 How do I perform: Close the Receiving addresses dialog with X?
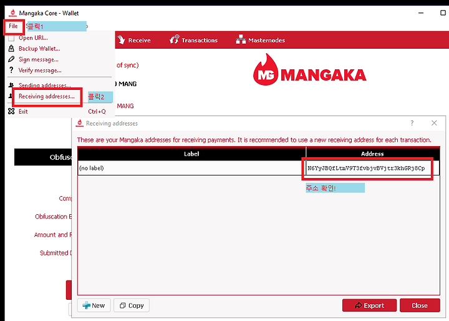click(x=434, y=123)
